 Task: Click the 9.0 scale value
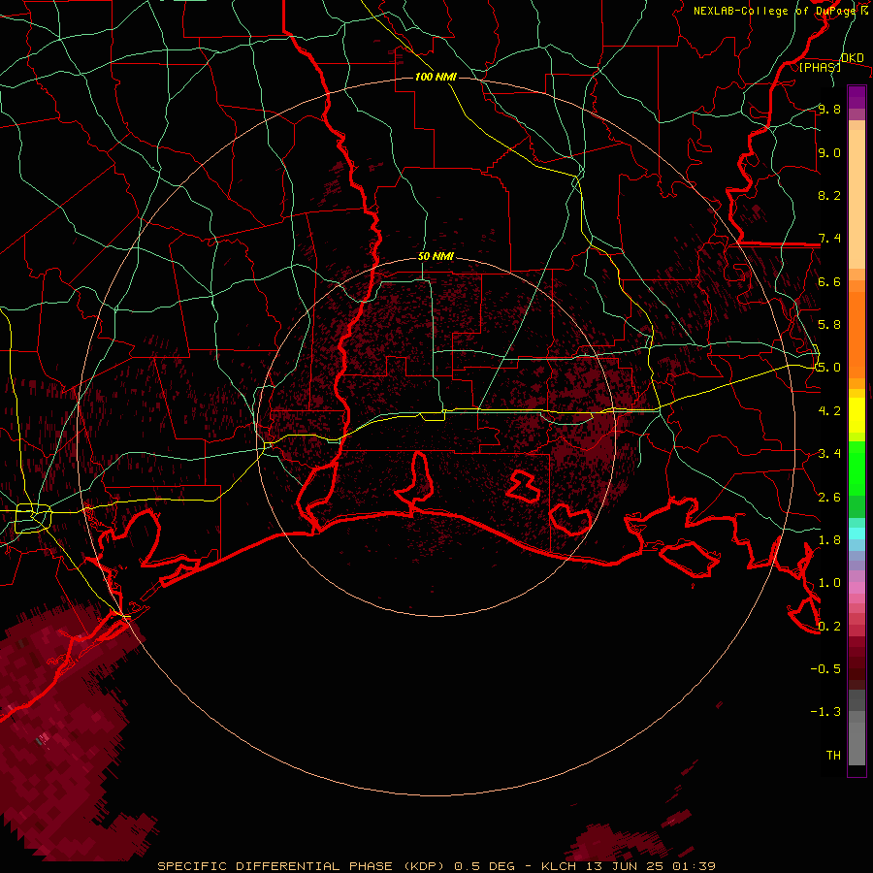click(829, 152)
